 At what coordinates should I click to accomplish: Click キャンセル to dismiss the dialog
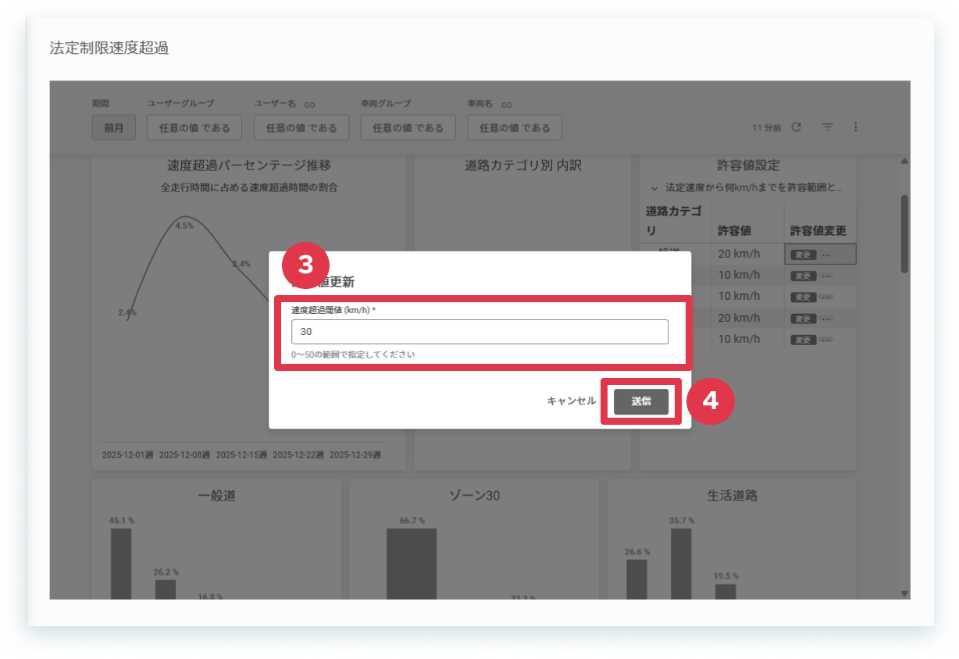coord(571,401)
